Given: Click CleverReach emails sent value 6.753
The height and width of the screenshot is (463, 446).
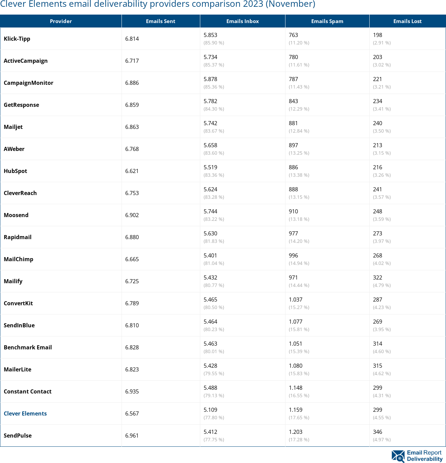Looking at the screenshot, I should pos(132,193).
